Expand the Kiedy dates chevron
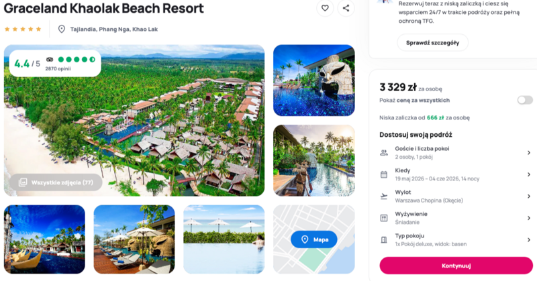The image size is (537, 281). click(x=529, y=174)
